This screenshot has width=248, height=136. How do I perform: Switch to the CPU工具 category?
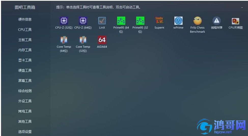[x=25, y=30]
